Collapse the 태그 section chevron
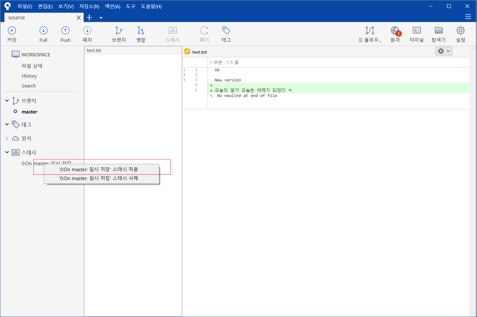The width and height of the screenshot is (477, 317). (x=7, y=124)
